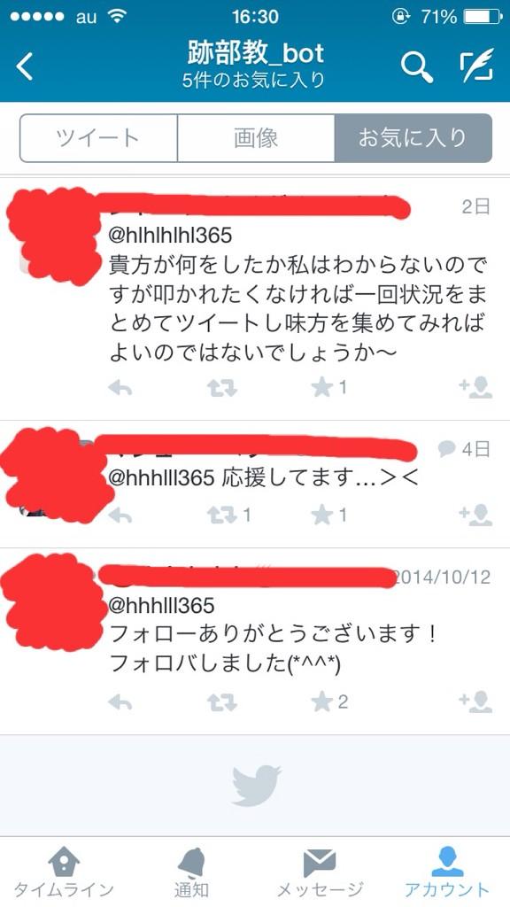Follow author of the 2日 tweet
The height and width of the screenshot is (907, 510).
(475, 388)
